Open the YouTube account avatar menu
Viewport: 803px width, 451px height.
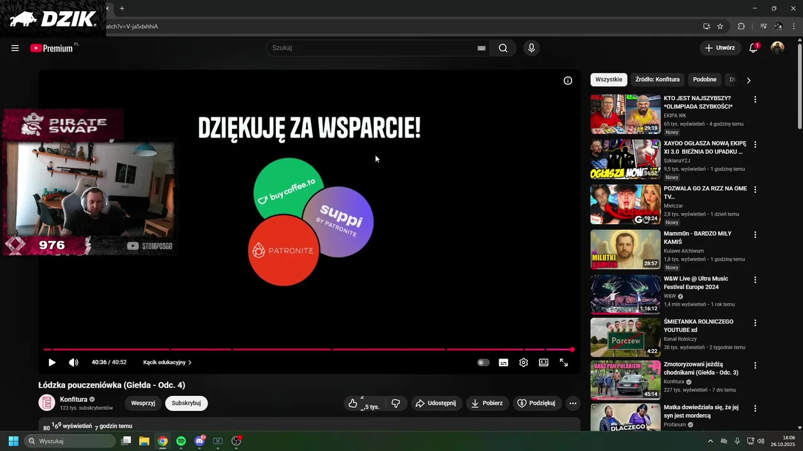tap(777, 48)
